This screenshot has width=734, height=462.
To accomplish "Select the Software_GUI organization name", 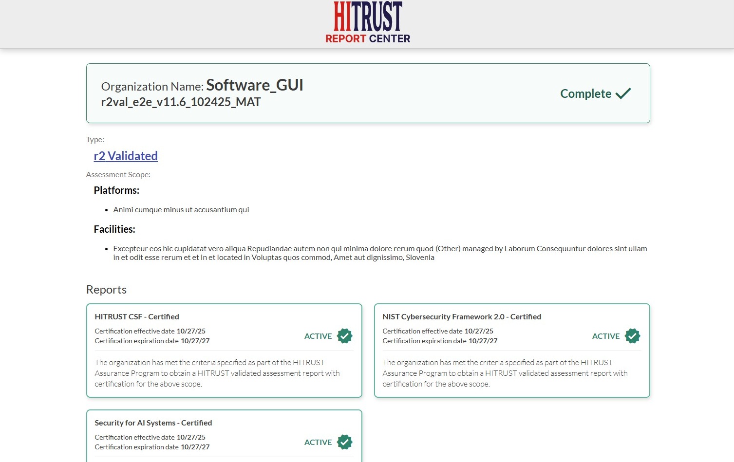I will pos(254,85).
